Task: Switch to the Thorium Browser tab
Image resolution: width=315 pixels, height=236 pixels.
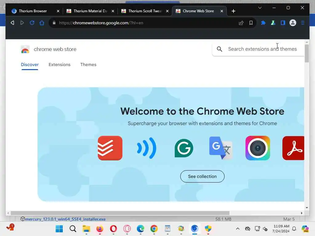Action: tap(33, 11)
